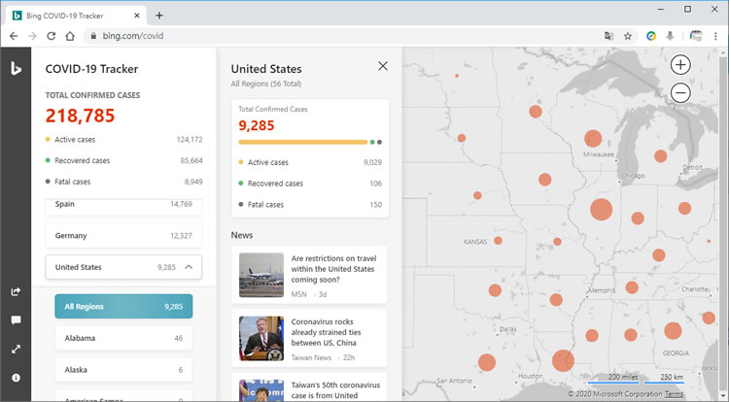The height and width of the screenshot is (402, 729).
Task: Click the total count 218,785
Action: coord(80,116)
